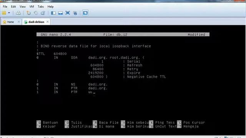Close the Home tab
This screenshot has width=246, height=138.
(19, 22)
